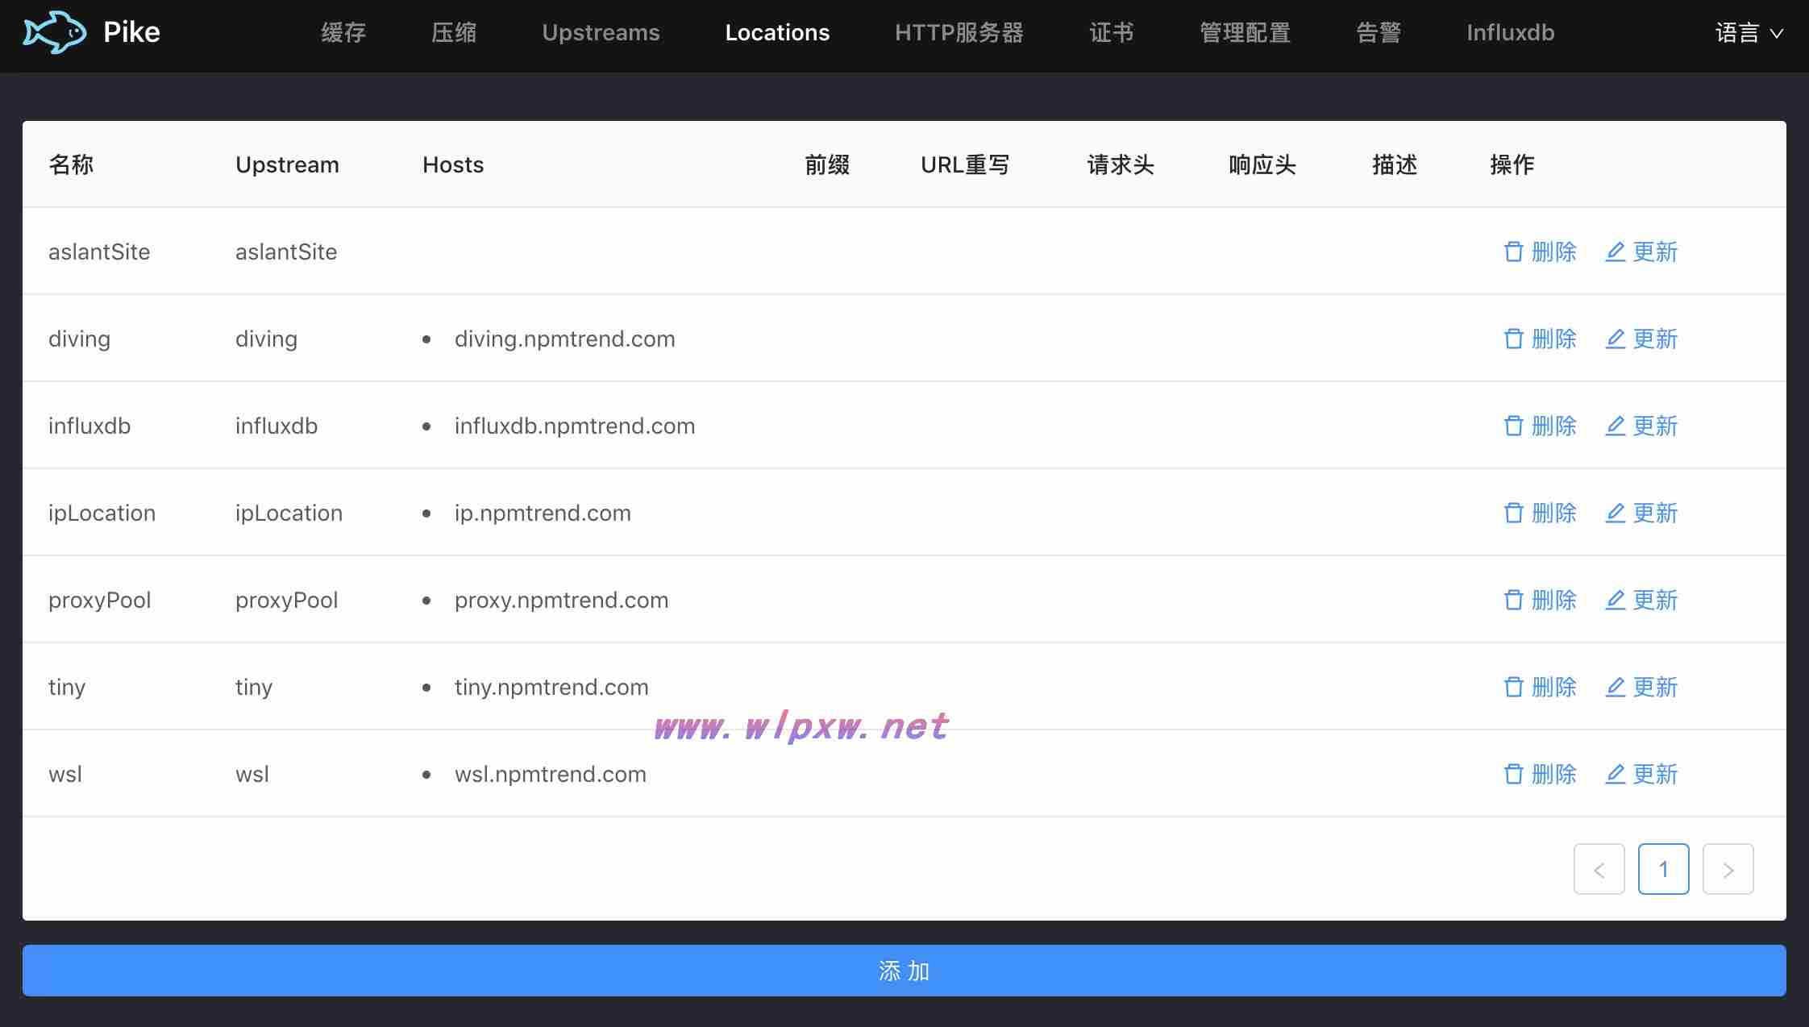Click the Upstream column header
The height and width of the screenshot is (1027, 1809).
(287, 164)
